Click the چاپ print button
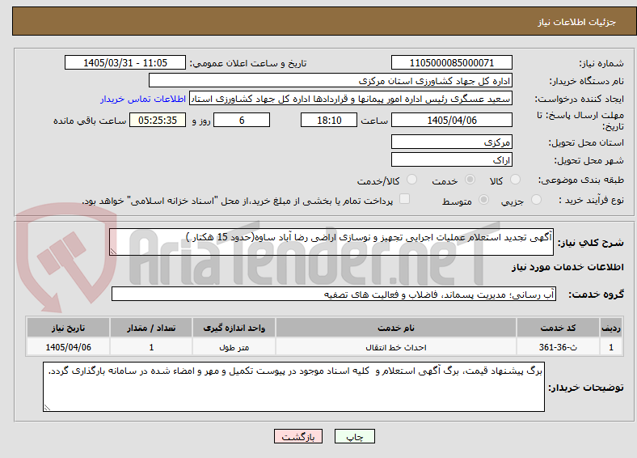 (355, 436)
